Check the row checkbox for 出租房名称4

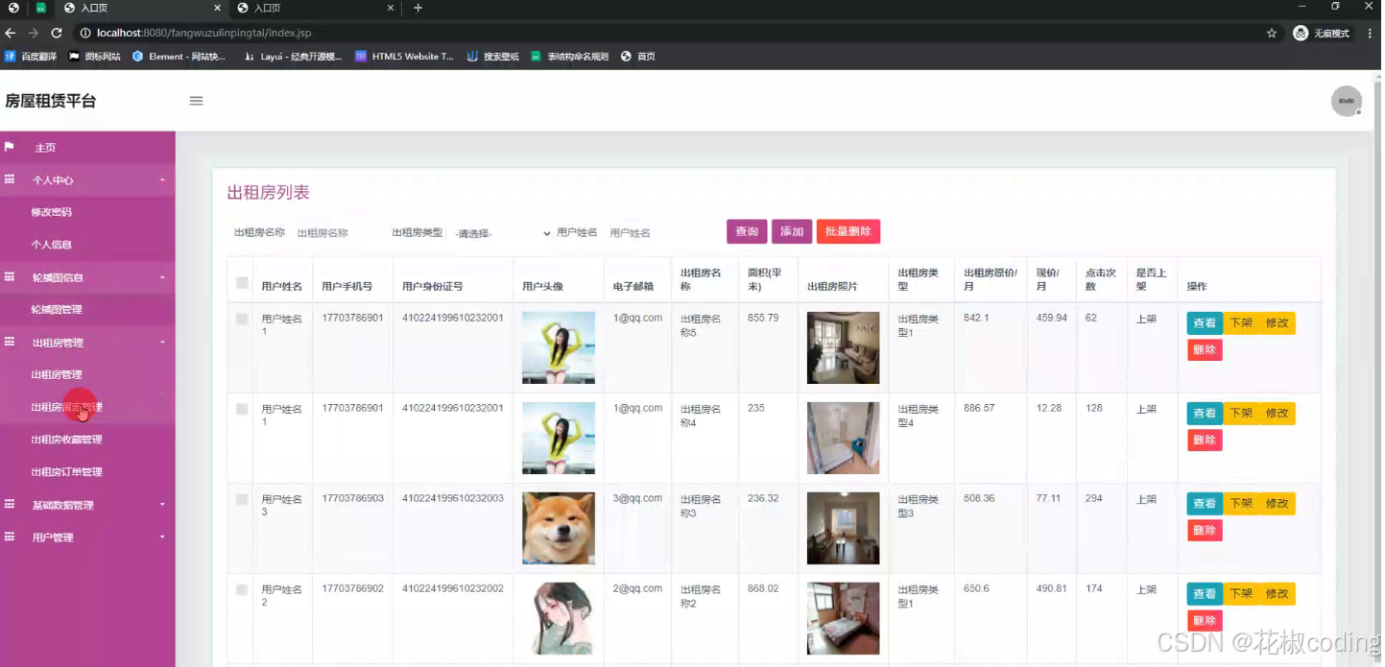point(242,409)
